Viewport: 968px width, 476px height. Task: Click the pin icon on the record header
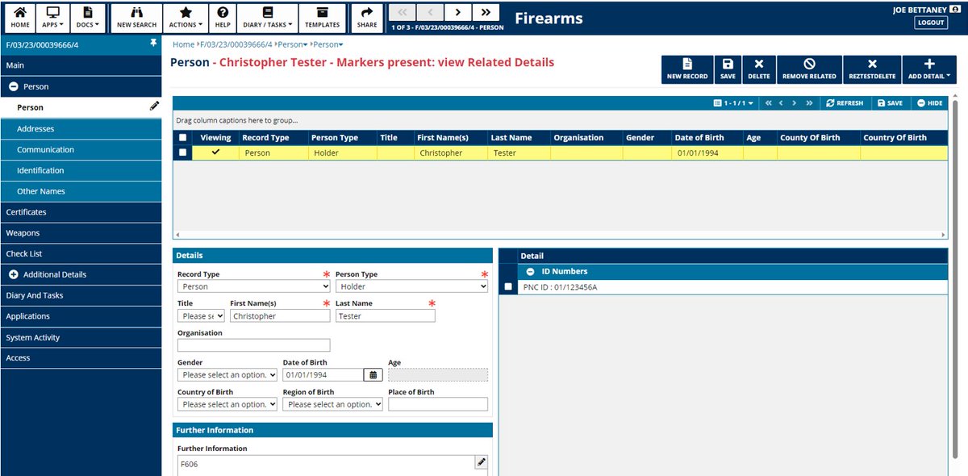coord(152,44)
